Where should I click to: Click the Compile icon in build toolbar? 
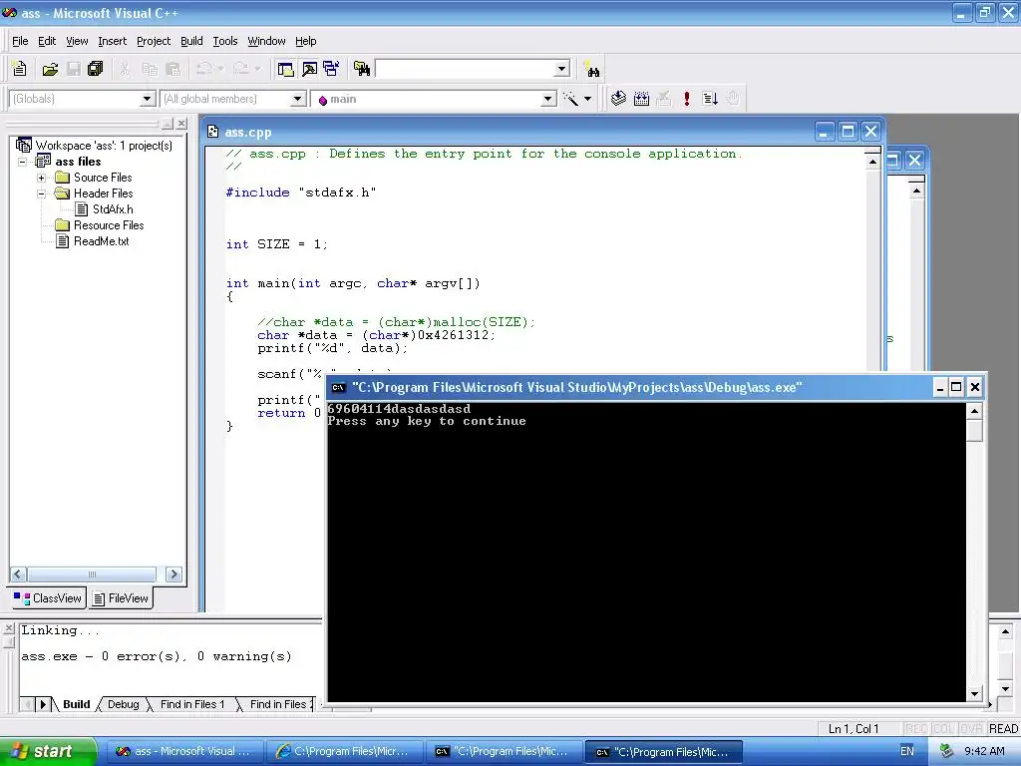(618, 99)
